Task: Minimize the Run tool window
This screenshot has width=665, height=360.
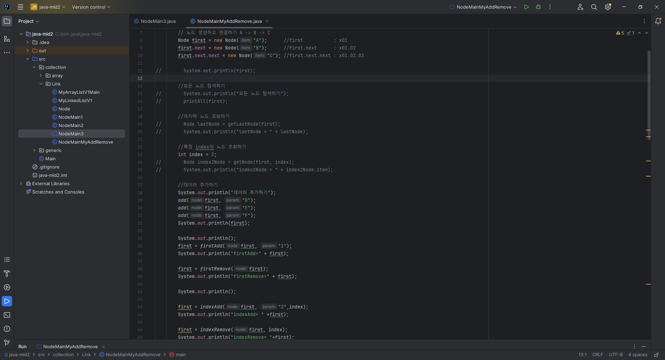Action: pos(644,346)
